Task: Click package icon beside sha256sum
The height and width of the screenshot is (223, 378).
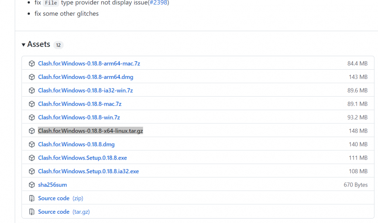Action: pyautogui.click(x=32, y=185)
